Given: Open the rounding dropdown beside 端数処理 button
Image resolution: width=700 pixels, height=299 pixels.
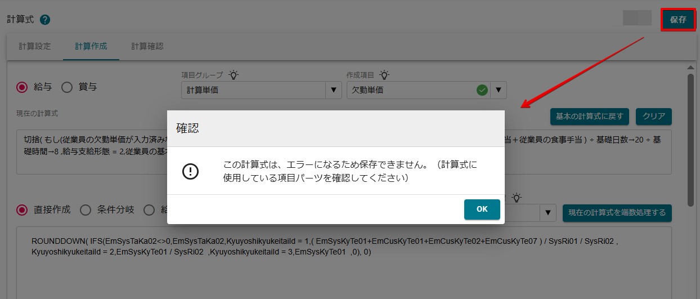Looking at the screenshot, I should coord(548,213).
